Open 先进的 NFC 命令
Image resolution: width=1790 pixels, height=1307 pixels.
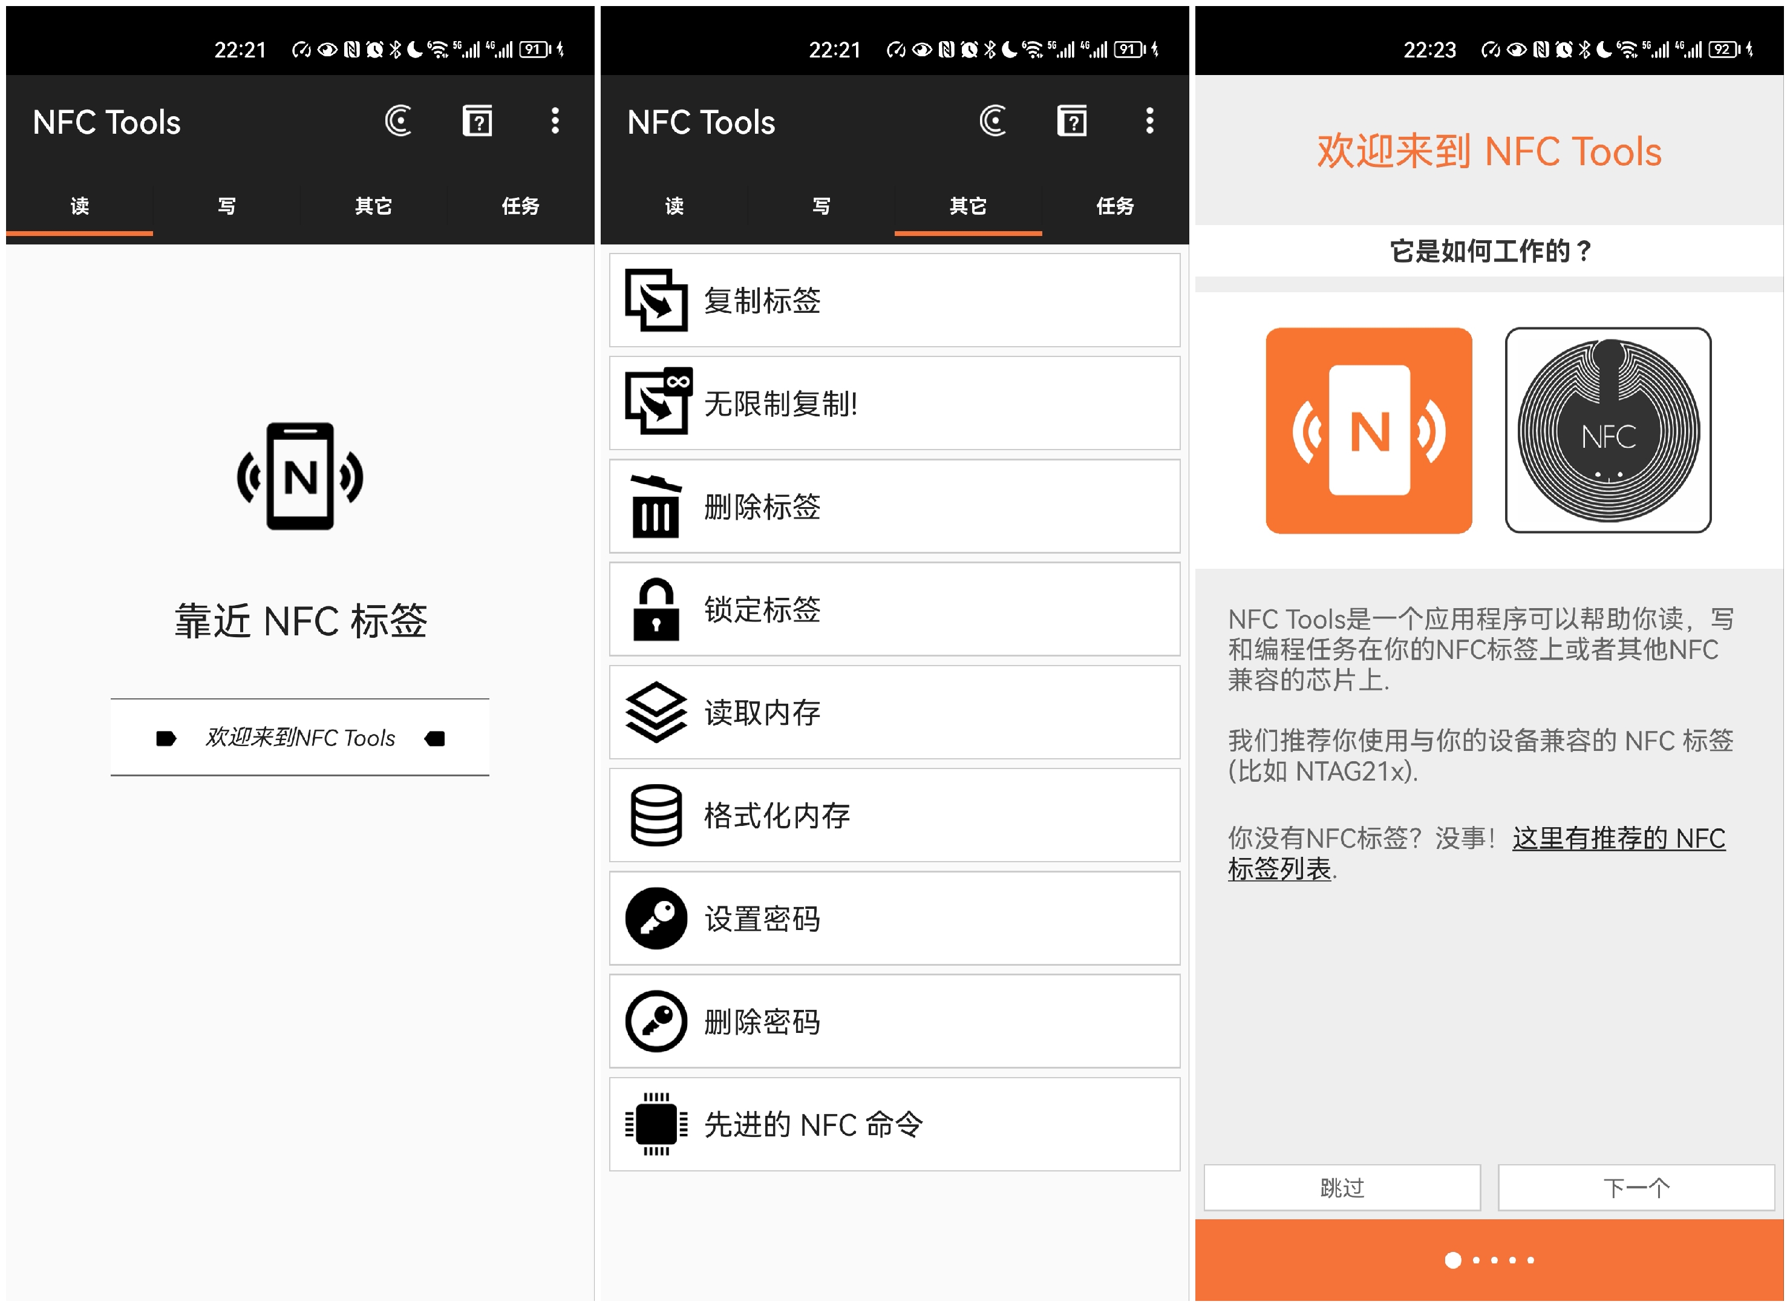point(895,1125)
